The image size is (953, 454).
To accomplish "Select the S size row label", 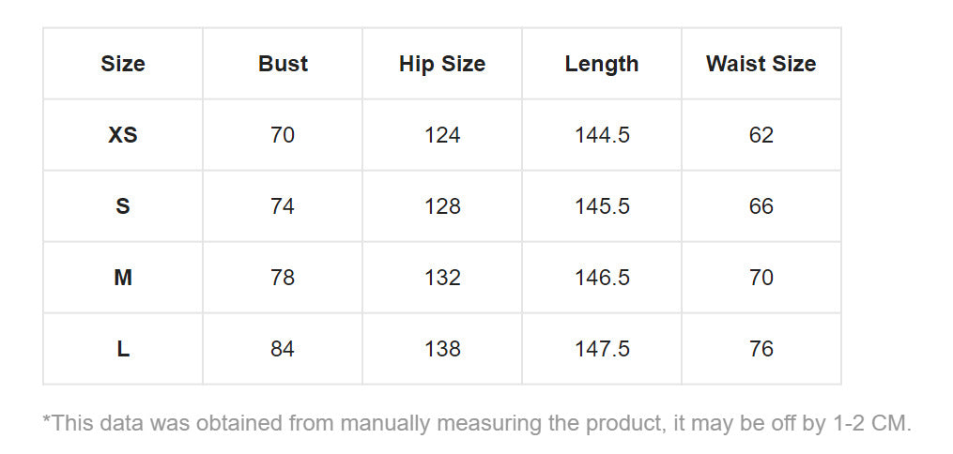I will [x=123, y=206].
